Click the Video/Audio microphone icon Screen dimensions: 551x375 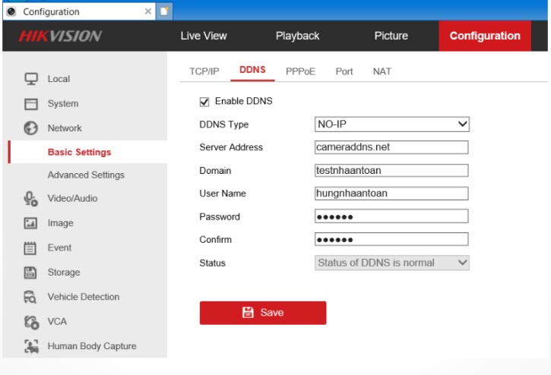pos(31,199)
